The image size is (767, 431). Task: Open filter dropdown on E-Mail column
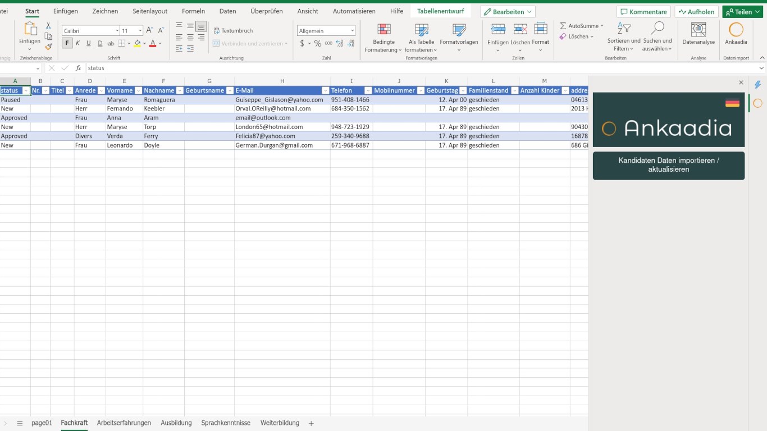click(x=325, y=90)
